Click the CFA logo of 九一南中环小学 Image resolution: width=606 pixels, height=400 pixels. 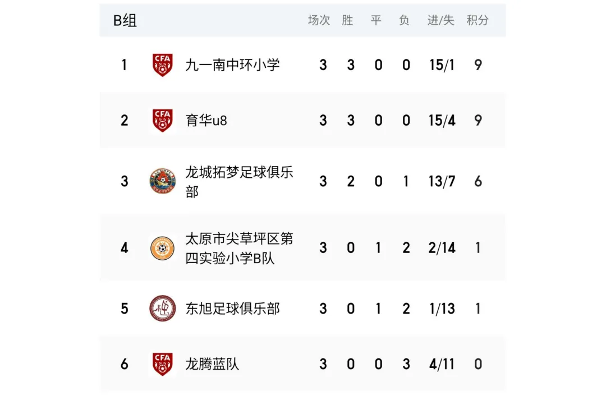point(162,65)
